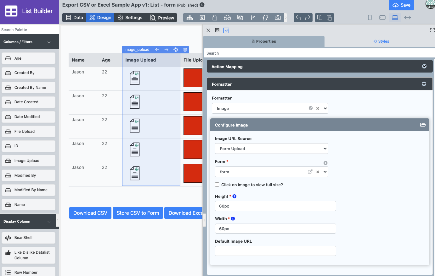The height and width of the screenshot is (276, 435).
Task: Click the undo arrow icon
Action: (x=298, y=18)
